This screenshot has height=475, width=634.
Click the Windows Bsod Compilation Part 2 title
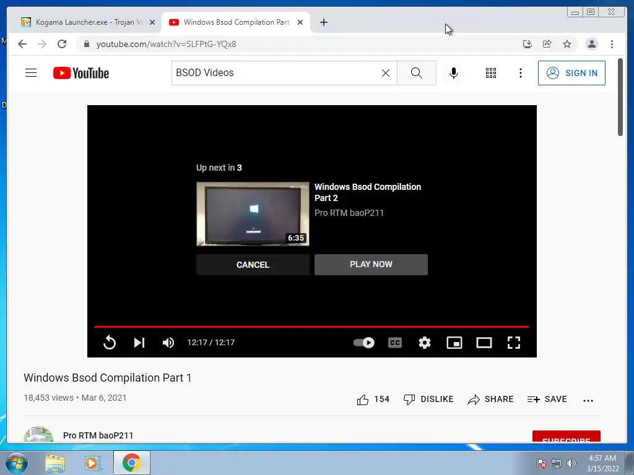tap(368, 192)
